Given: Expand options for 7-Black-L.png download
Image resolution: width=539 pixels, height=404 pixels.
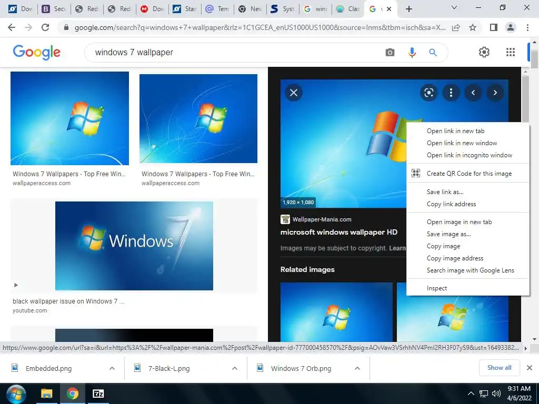Looking at the screenshot, I should point(235,368).
